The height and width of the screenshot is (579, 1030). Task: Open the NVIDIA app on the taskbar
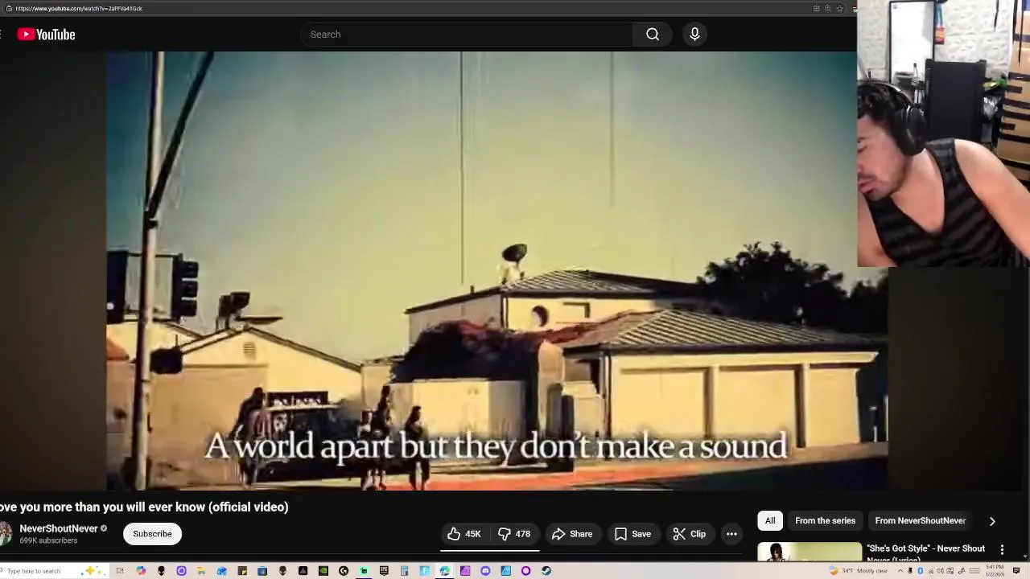tap(323, 571)
